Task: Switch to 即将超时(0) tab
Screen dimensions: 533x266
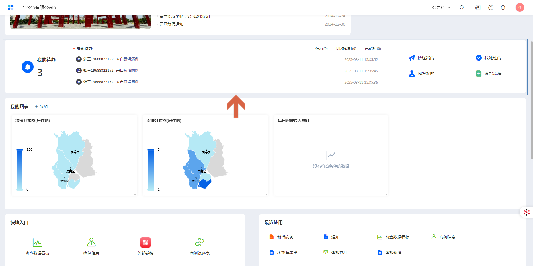Action: 346,49
